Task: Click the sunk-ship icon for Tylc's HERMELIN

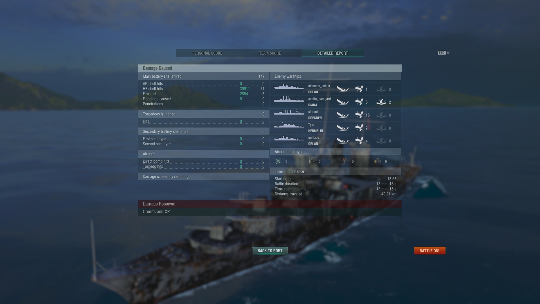Action: click(x=343, y=128)
